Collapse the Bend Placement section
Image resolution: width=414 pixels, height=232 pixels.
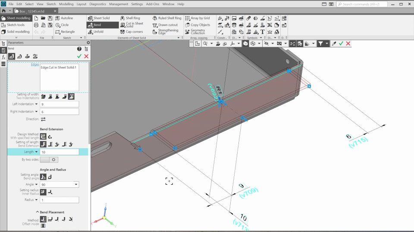[37, 212]
